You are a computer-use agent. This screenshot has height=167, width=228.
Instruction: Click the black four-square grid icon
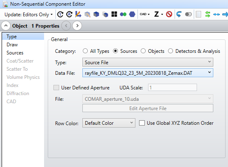pyautogui.click(x=114, y=14)
